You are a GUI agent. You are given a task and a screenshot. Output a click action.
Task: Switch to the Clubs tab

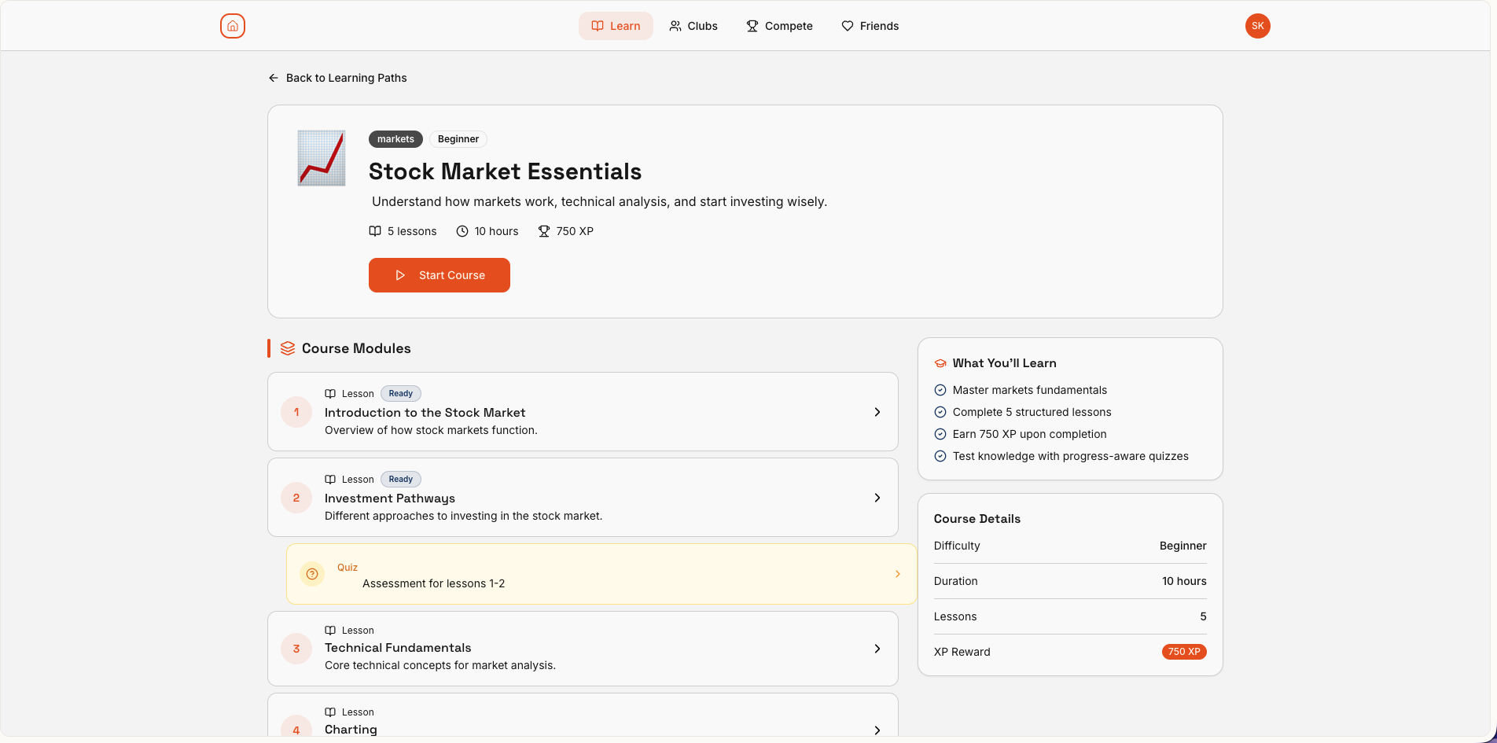pos(693,26)
